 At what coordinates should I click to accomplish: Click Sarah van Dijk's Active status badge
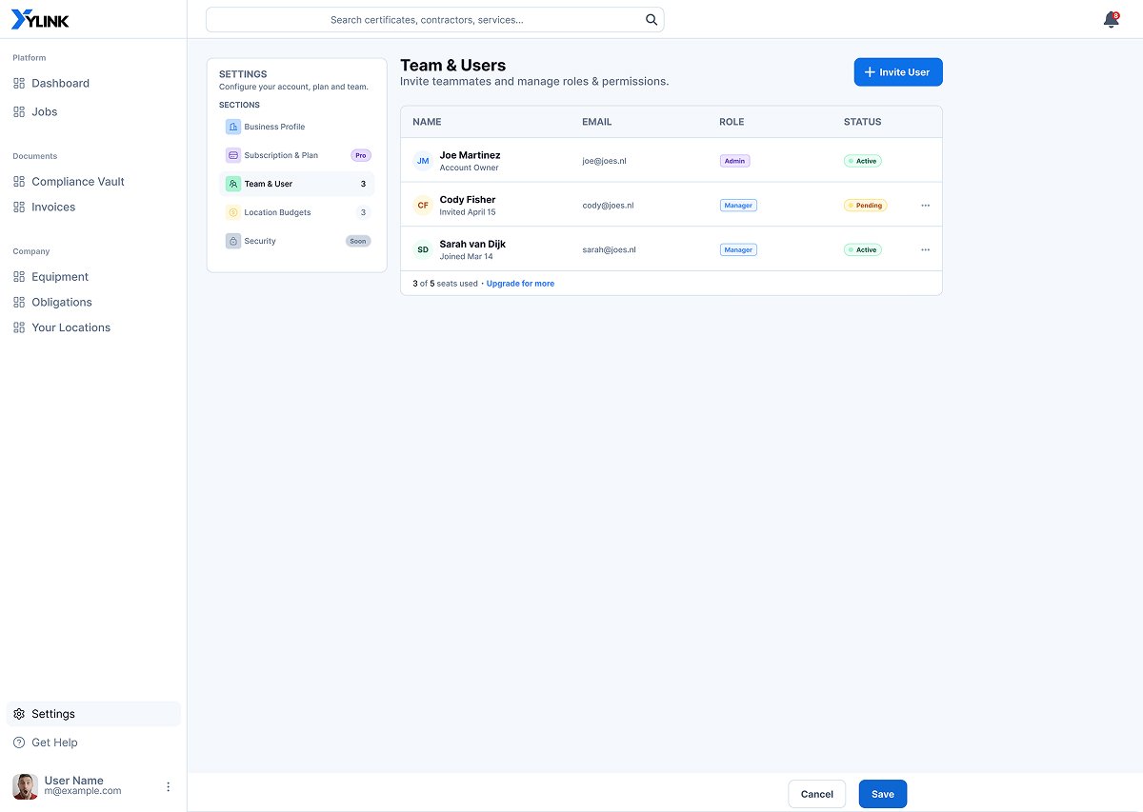tap(863, 249)
